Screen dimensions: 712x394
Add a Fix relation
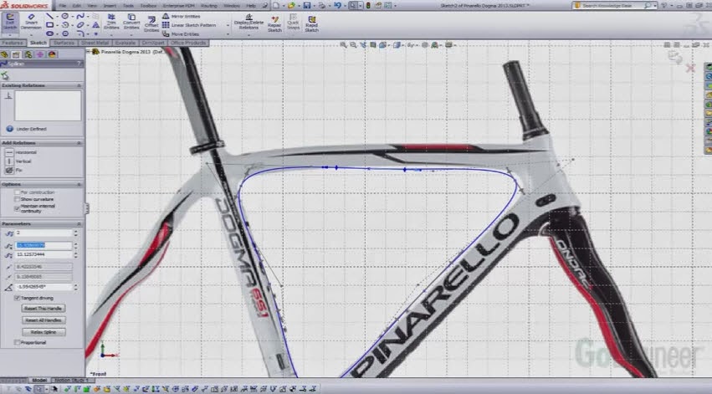coord(13,170)
